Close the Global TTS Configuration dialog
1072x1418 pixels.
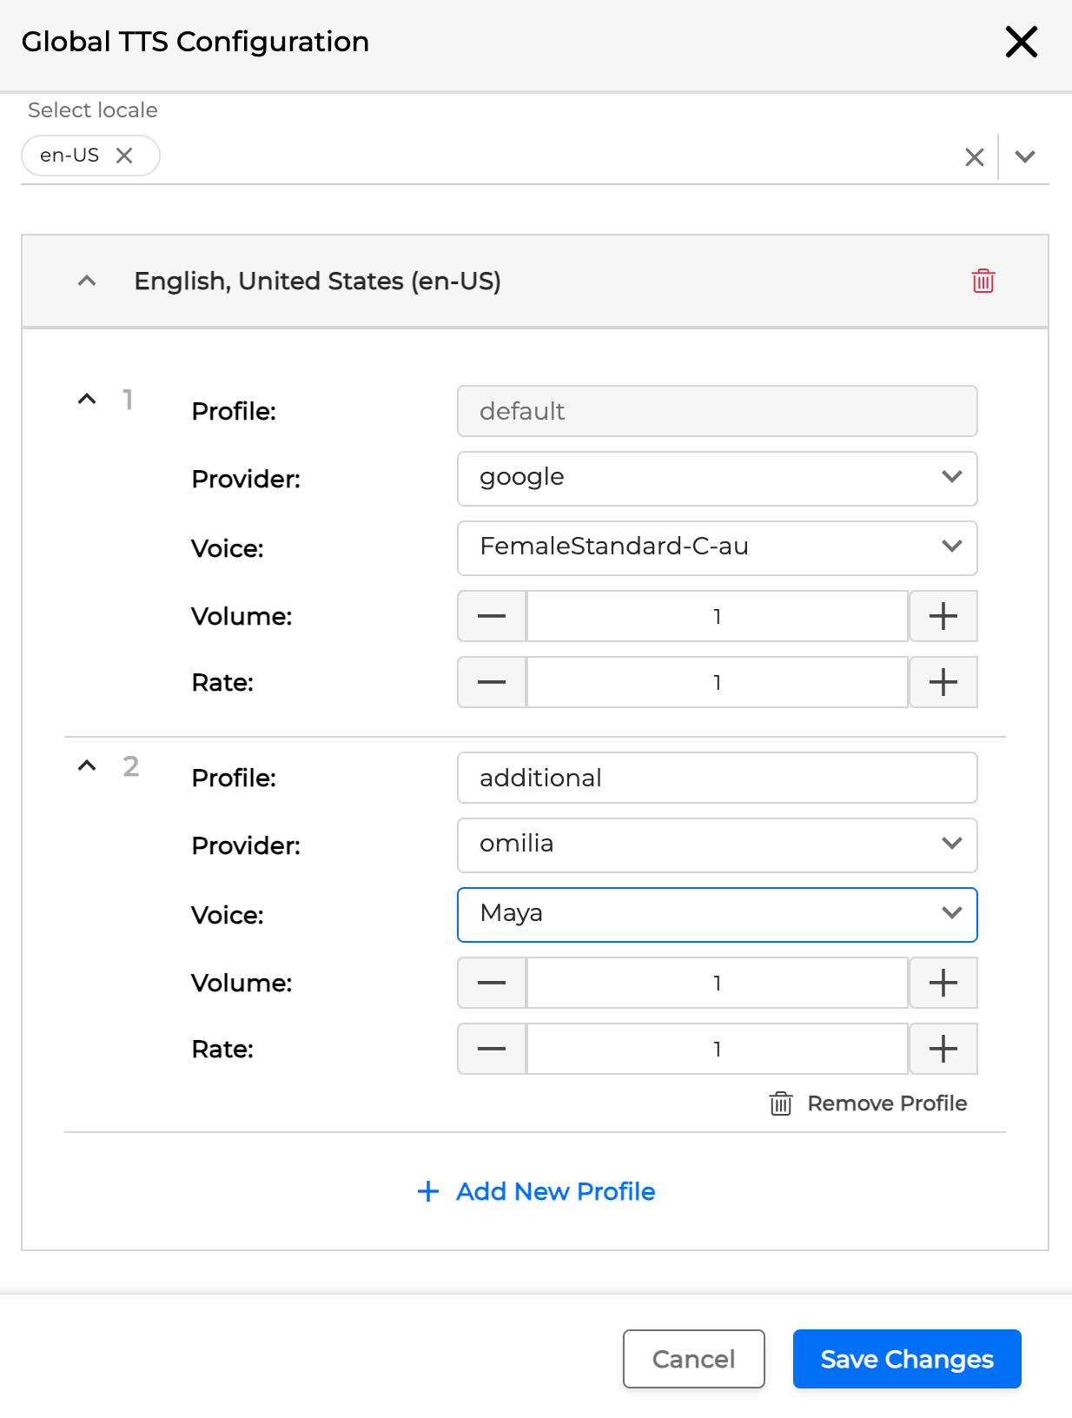click(1021, 42)
